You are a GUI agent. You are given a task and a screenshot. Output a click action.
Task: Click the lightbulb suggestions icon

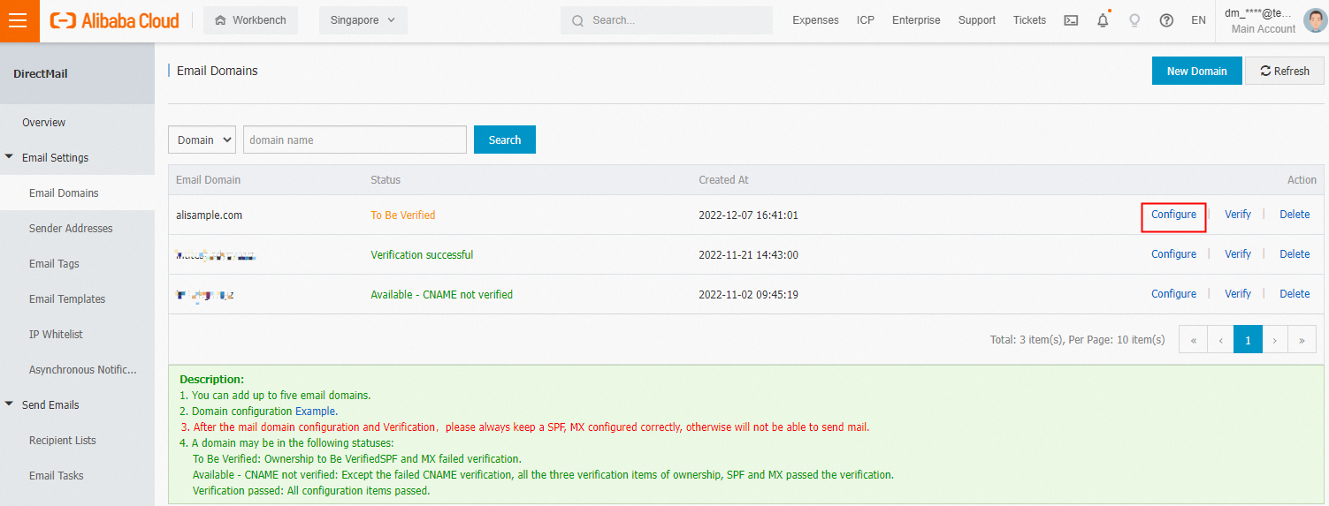click(x=1134, y=20)
